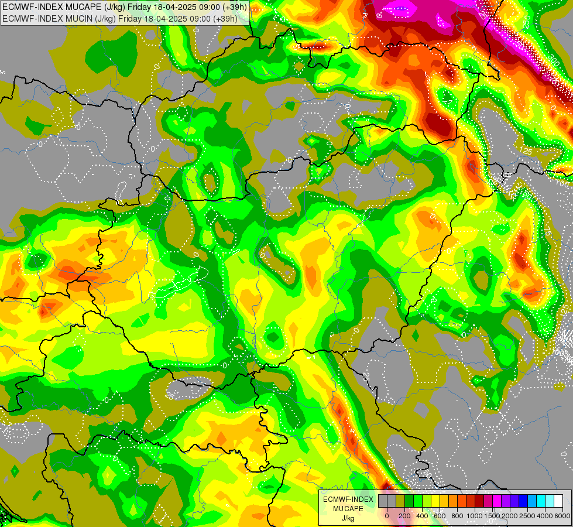Image resolution: width=573 pixels, height=527 pixels.
Task: Click the olive legend swatch left of 200
Action: coord(400,501)
